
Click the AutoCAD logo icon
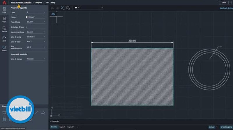4,3
